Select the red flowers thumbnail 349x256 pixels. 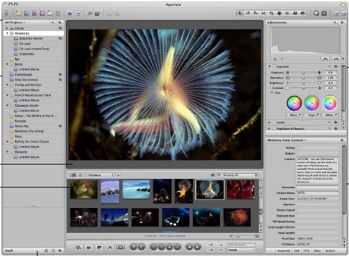240,190
